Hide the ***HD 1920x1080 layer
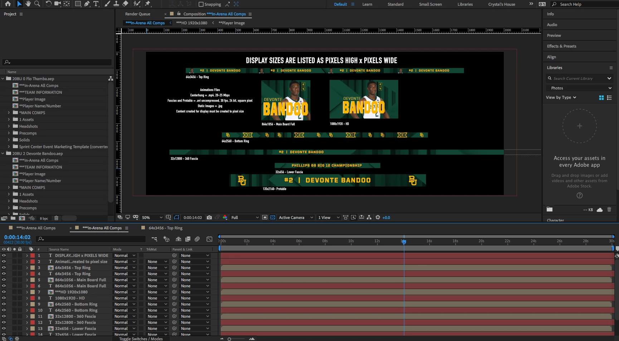The width and height of the screenshot is (619, 341). [x=4, y=292]
